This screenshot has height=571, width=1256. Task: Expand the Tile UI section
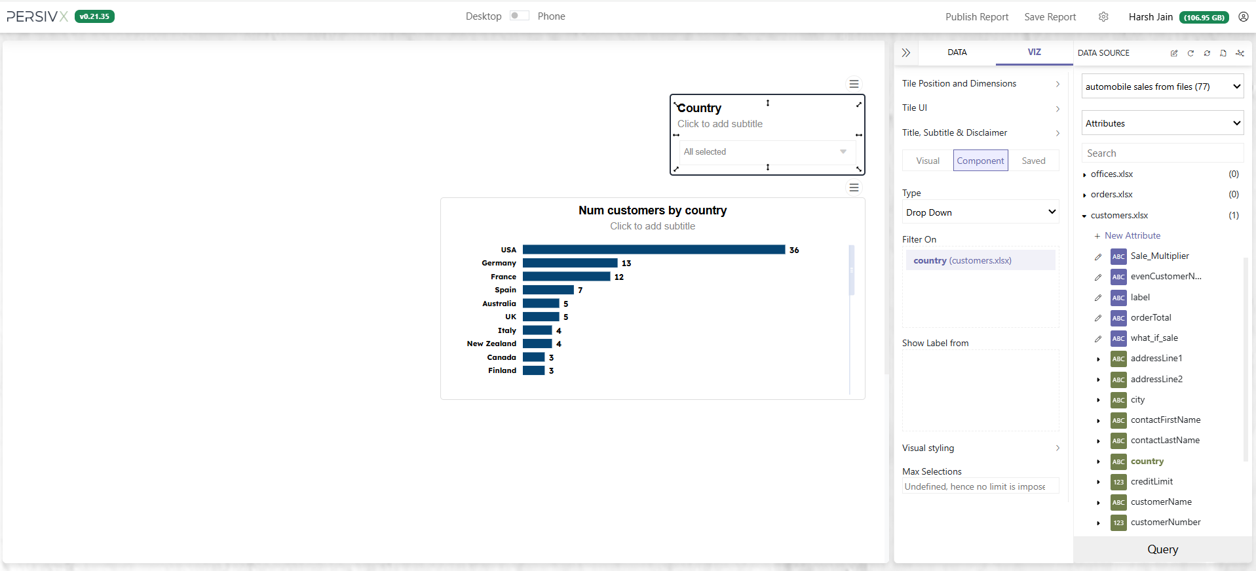coord(980,108)
